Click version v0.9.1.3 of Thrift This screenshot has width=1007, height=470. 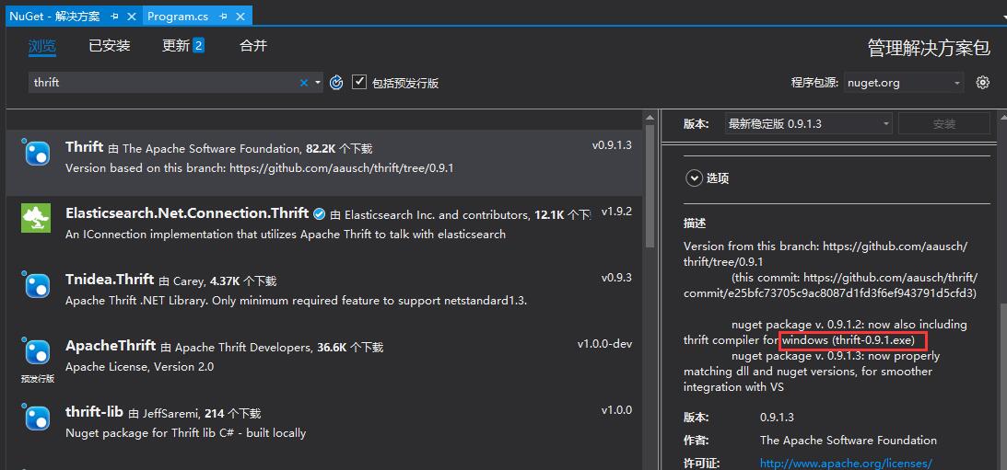point(612,145)
